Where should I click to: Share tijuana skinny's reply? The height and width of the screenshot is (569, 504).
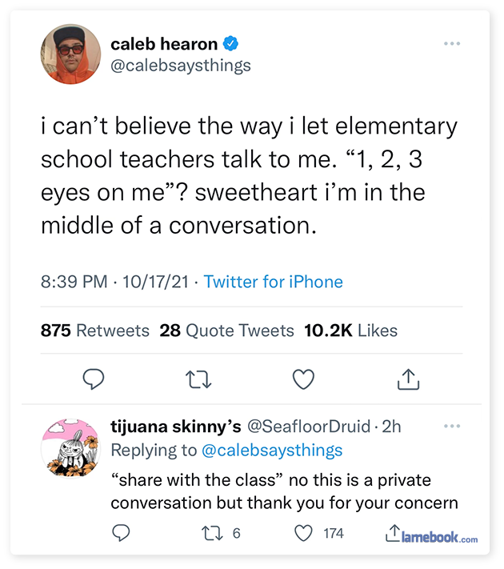[x=393, y=532]
